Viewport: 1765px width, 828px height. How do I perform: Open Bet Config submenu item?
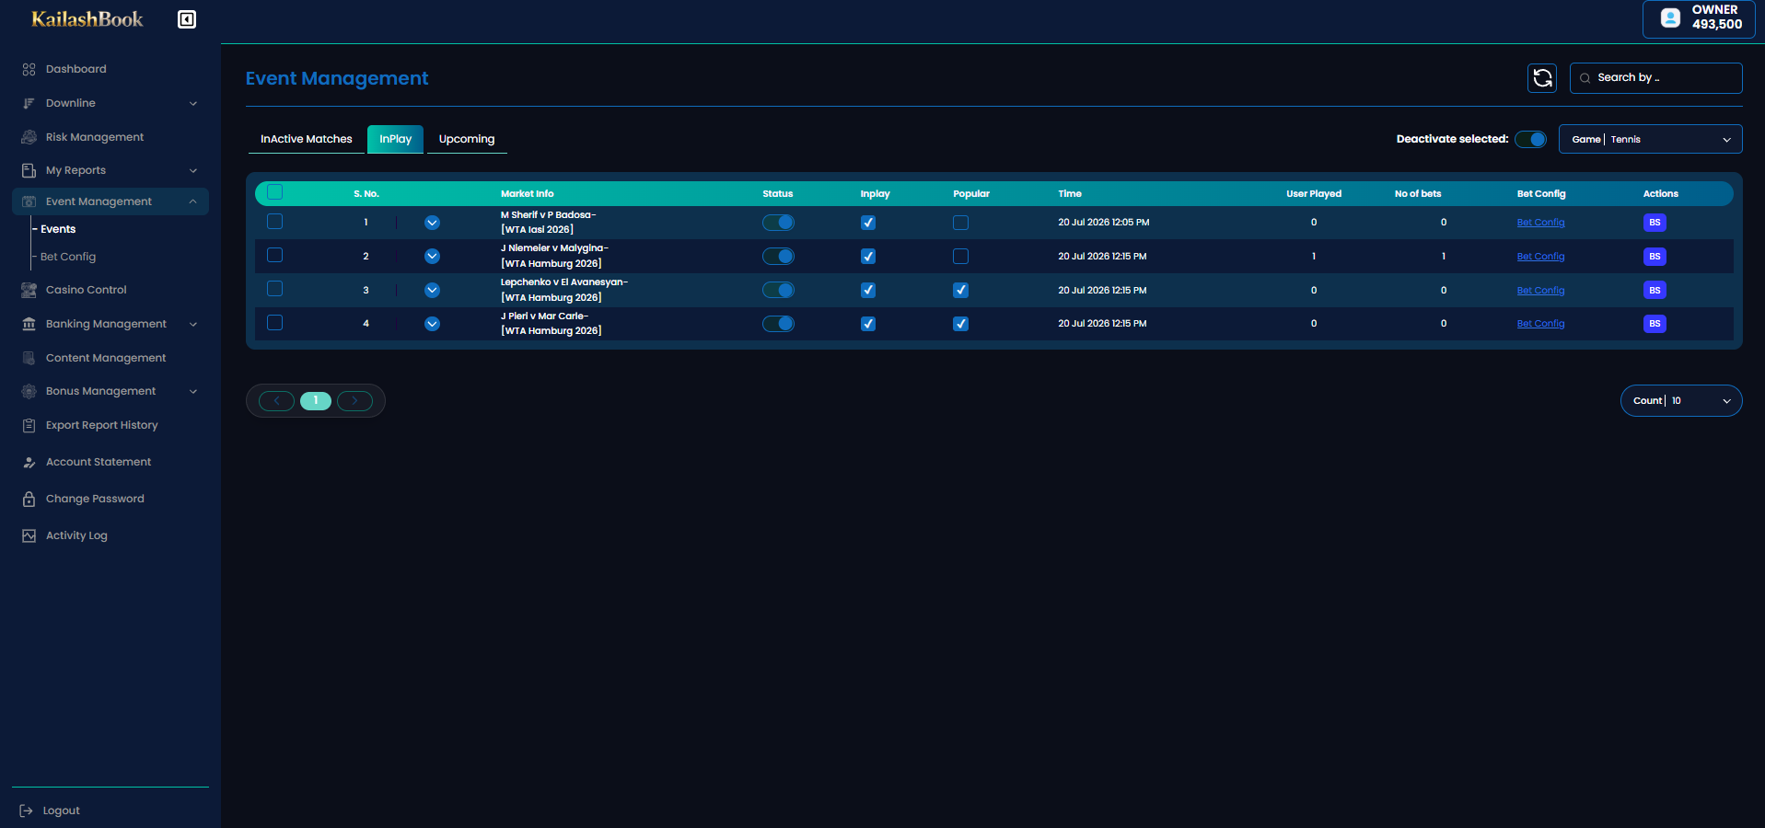coord(68,257)
